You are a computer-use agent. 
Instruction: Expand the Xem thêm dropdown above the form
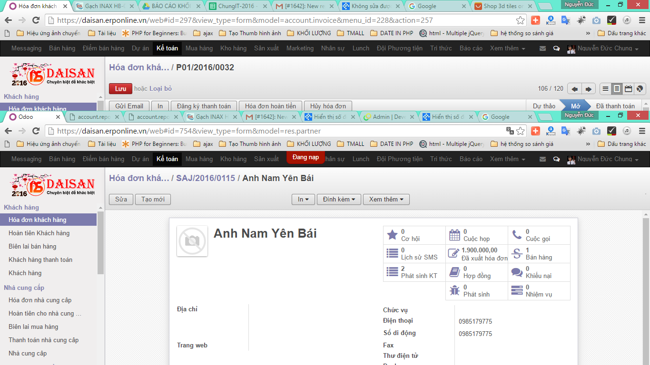pyautogui.click(x=386, y=200)
